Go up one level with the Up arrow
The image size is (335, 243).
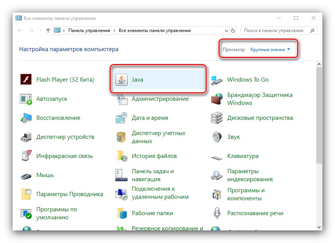(48, 31)
